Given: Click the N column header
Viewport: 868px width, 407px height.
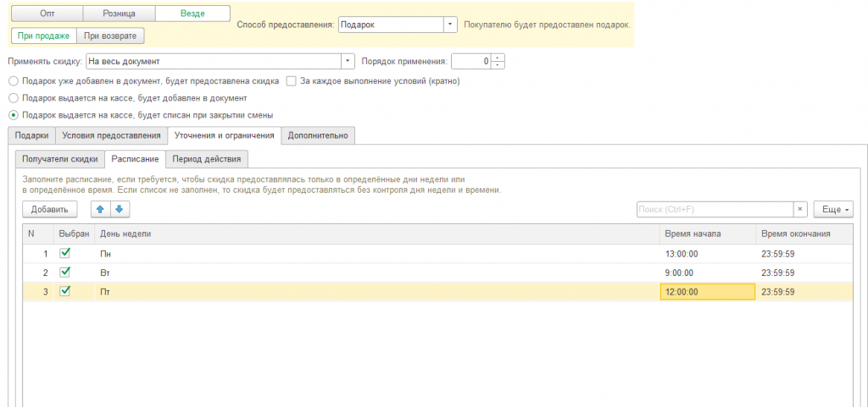Looking at the screenshot, I should (38, 234).
